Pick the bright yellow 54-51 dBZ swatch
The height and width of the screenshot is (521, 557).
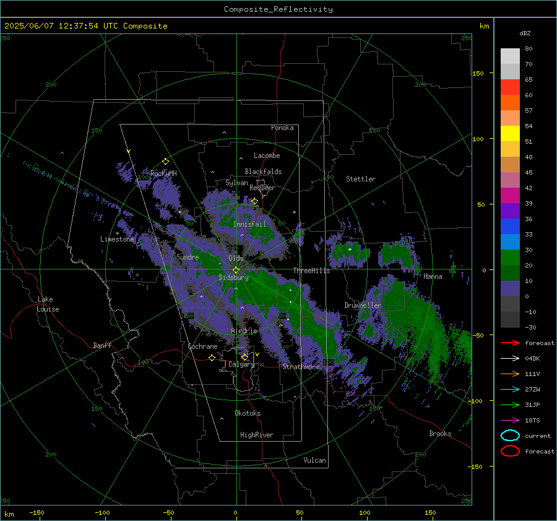coord(510,134)
